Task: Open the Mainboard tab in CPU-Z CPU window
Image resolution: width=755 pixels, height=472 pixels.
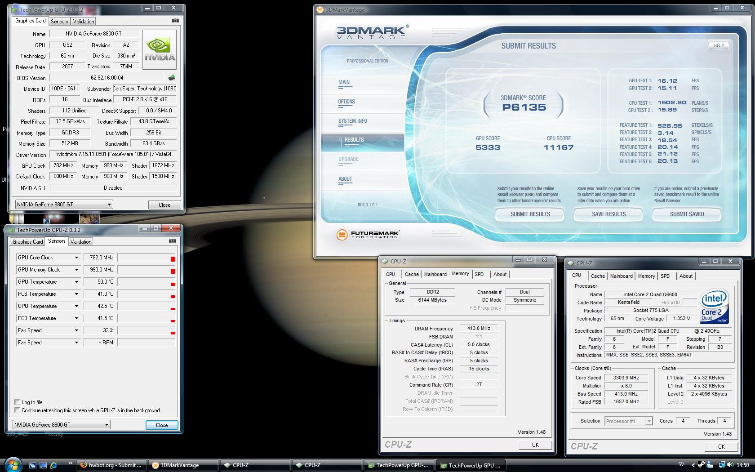Action: coord(621,276)
